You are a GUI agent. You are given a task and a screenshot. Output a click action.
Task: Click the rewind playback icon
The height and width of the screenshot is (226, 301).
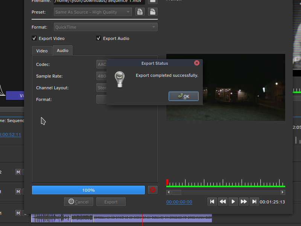(222, 202)
